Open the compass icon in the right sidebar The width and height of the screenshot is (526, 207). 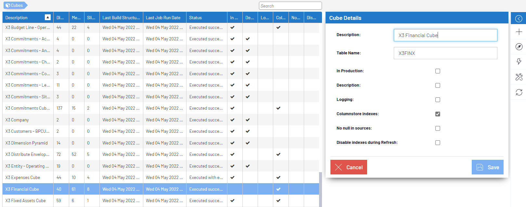[x=519, y=47]
